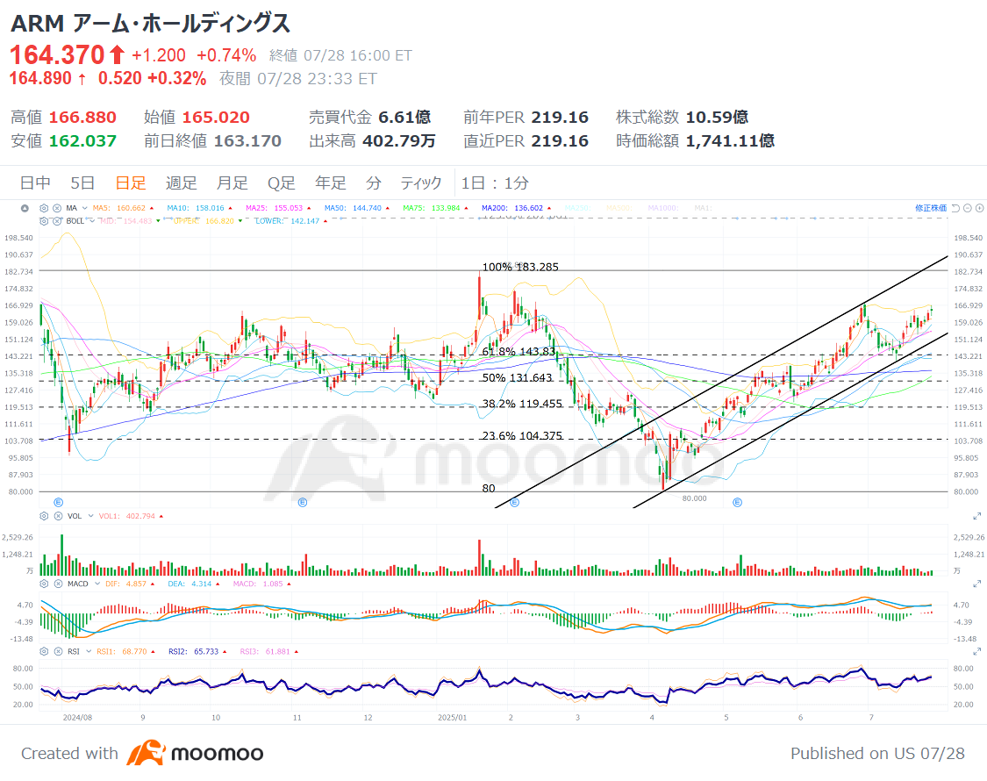Image resolution: width=987 pixels, height=781 pixels.
Task: Open MA indicator settings gear
Action: point(44,208)
